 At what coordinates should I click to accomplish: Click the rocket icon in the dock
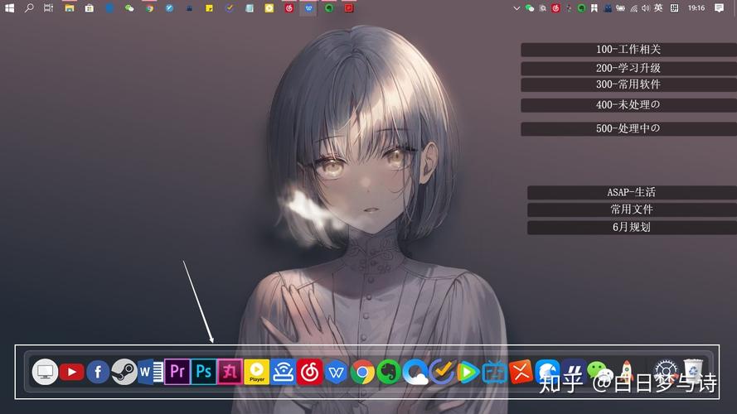pyautogui.click(x=627, y=372)
